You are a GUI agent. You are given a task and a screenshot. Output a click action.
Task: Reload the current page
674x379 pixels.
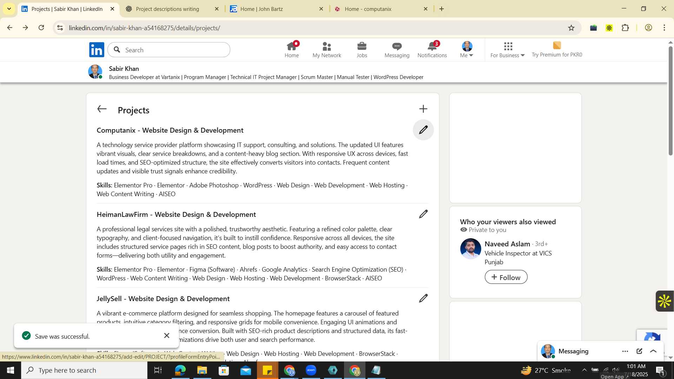41,28
